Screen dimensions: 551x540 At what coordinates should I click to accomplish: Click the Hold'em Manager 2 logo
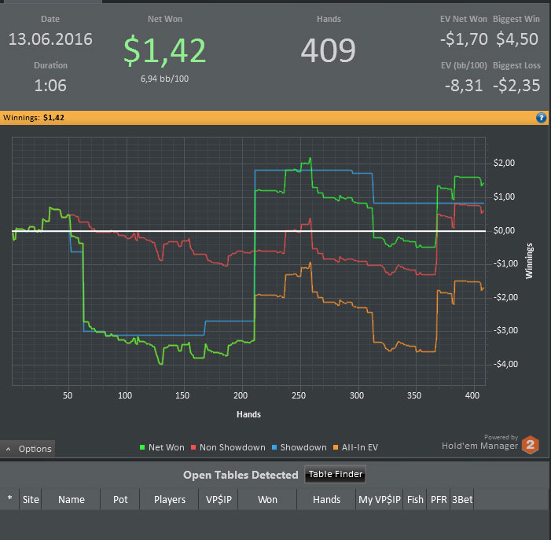530,445
